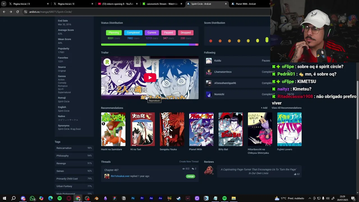Select the Current status button
This screenshot has height=202, width=359.
point(152,33)
